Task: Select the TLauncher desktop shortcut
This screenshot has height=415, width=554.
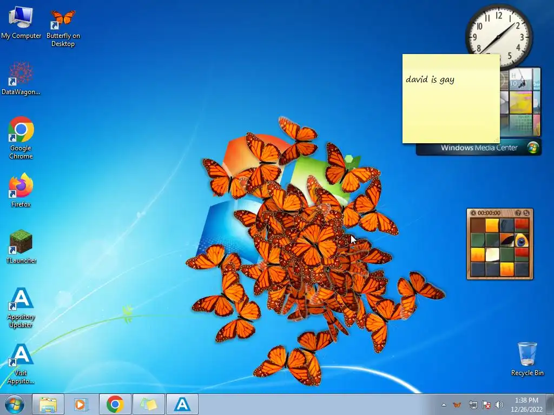Action: tap(21, 246)
